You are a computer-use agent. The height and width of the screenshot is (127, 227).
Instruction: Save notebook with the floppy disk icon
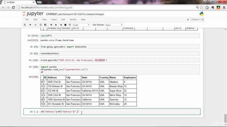[25, 25]
